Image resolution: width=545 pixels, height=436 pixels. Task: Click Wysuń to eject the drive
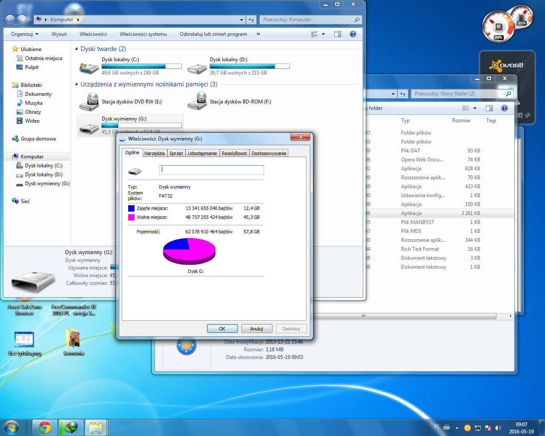click(x=59, y=34)
